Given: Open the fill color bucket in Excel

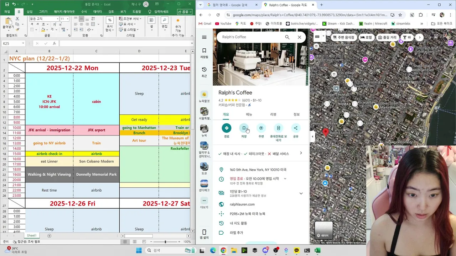Looking at the screenshot, I should coord(43,30).
